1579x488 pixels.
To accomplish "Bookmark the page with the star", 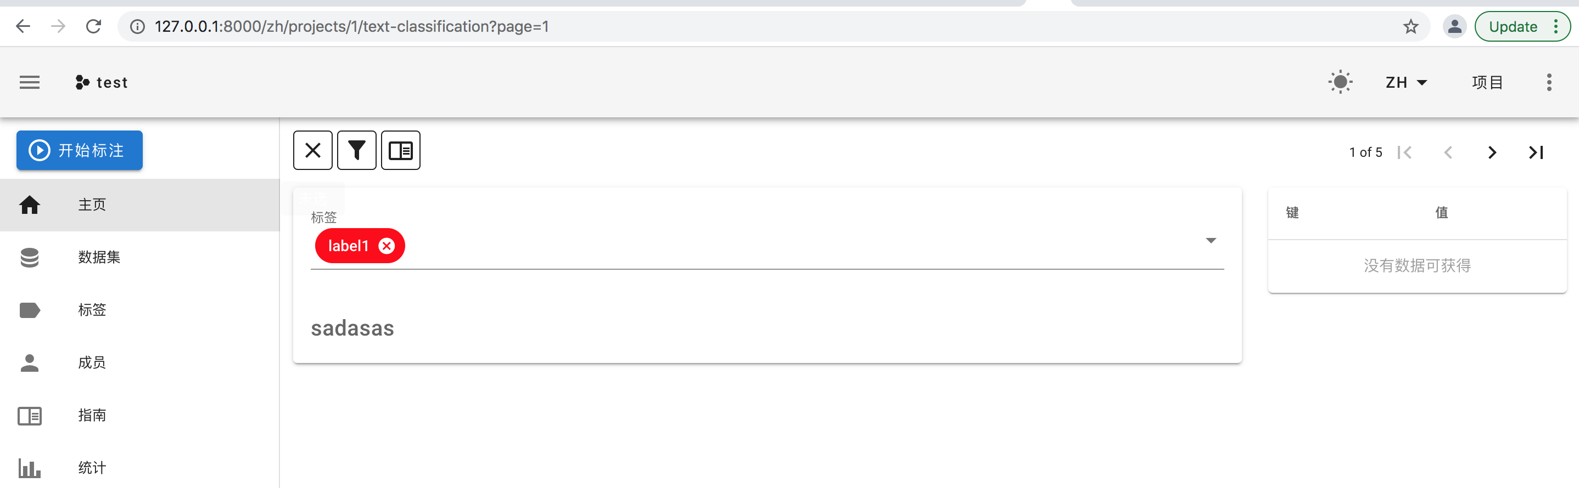I will click(1411, 26).
